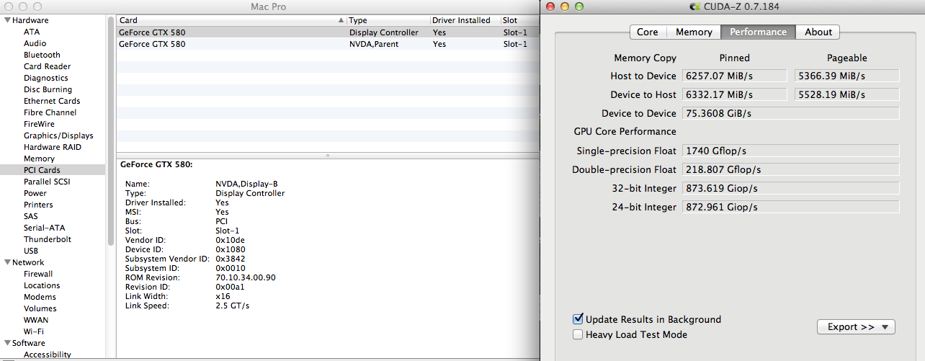The image size is (925, 361).
Task: Click Device to Host pageable value 5528.19 MiB/s
Action: click(847, 94)
